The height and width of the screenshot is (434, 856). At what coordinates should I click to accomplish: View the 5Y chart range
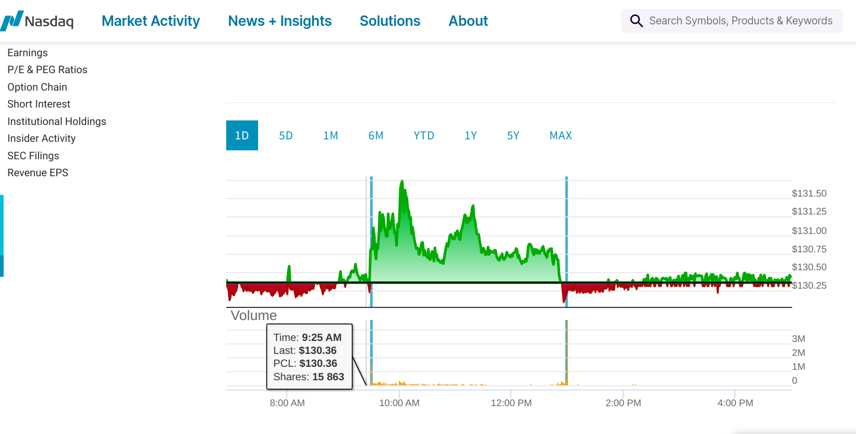(x=513, y=135)
